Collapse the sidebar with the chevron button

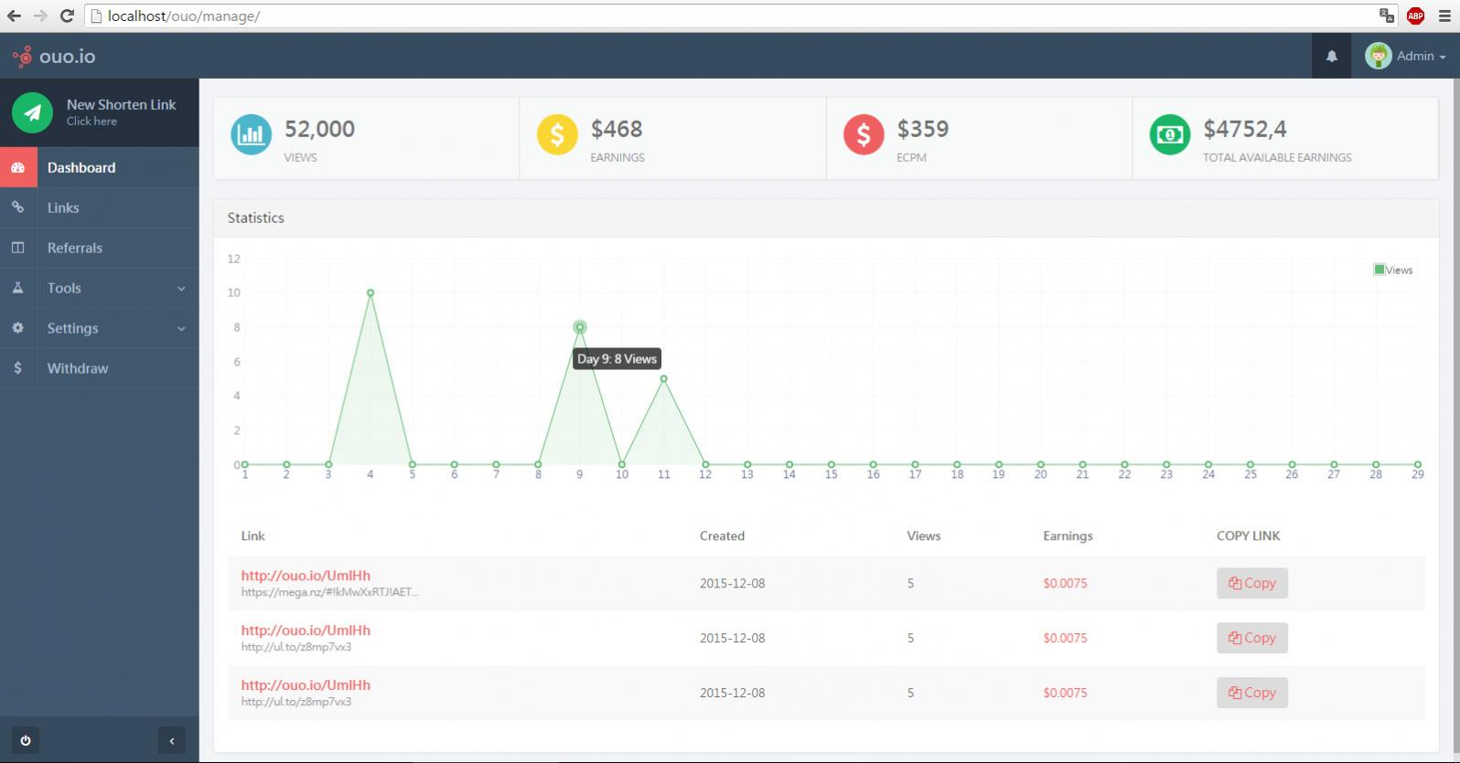point(172,740)
